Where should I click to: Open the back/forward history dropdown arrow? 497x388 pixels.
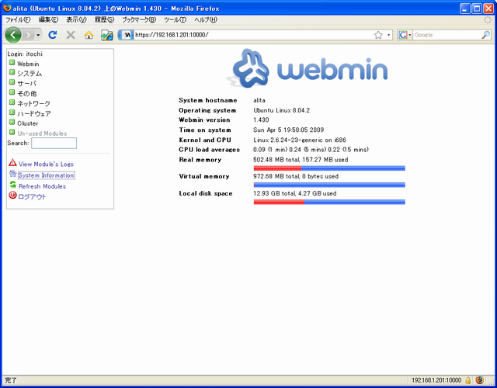click(x=38, y=35)
